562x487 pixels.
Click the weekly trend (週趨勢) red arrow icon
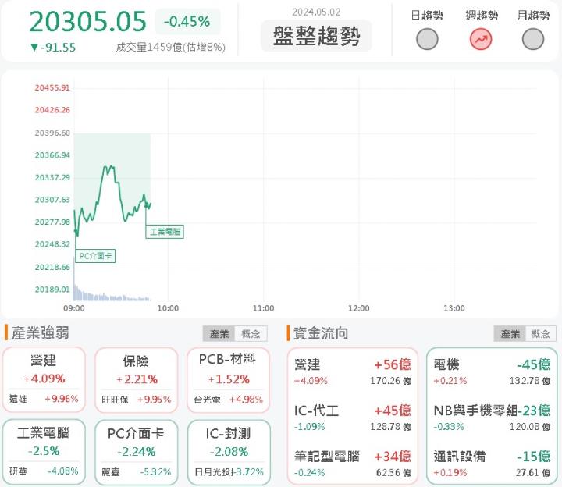click(481, 39)
